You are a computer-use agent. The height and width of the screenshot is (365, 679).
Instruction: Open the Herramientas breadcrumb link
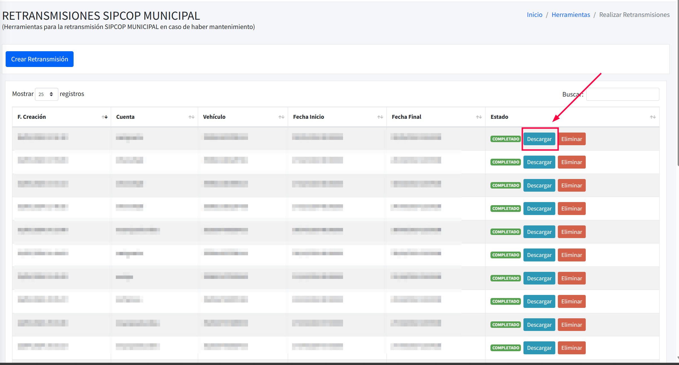[570, 15]
